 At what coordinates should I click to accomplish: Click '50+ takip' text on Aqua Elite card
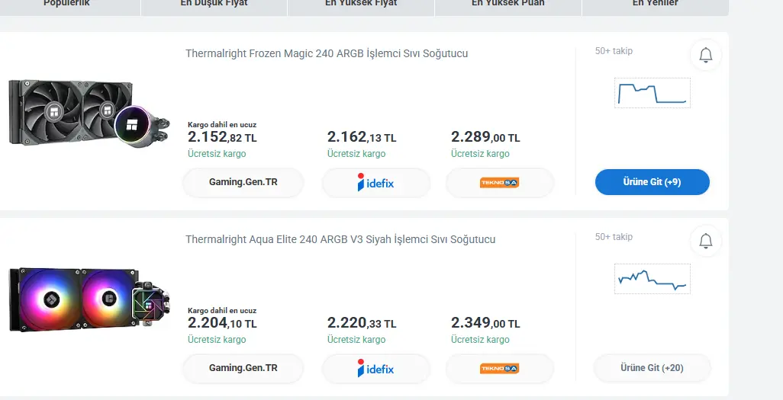tap(614, 237)
